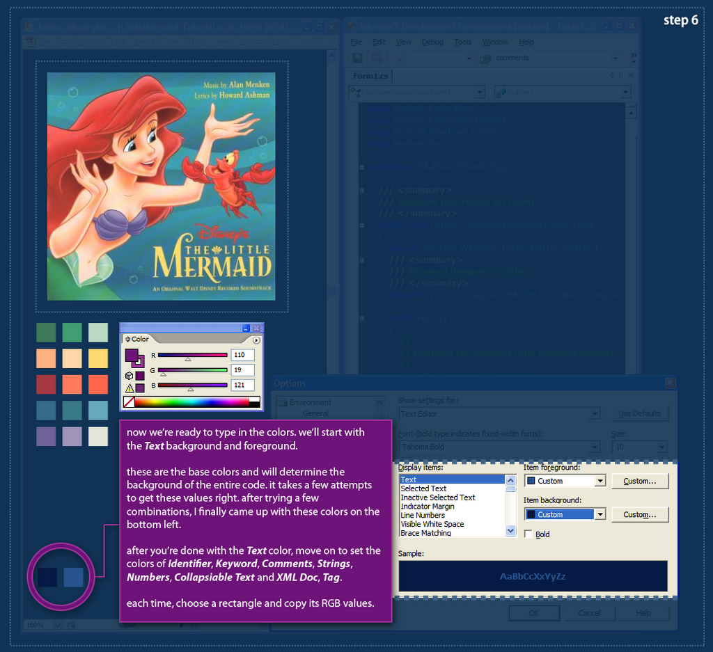
Task: Select the yellow rectangle on the artboard
Action: click(97, 358)
